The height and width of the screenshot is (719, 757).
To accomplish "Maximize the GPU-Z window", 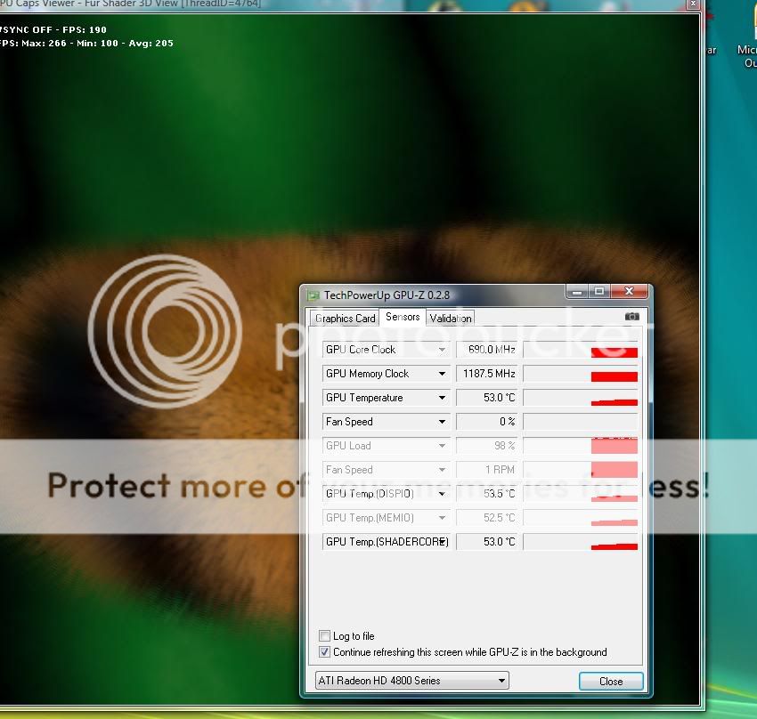I will (x=599, y=292).
